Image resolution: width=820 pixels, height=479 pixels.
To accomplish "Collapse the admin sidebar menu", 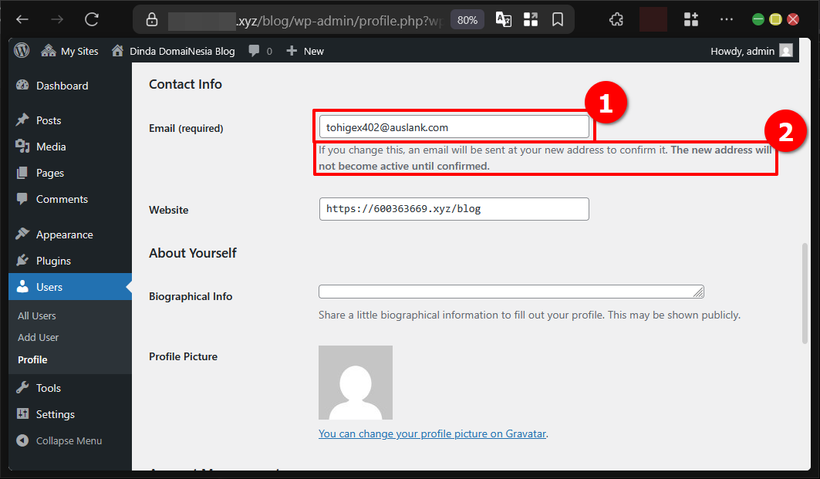I will [68, 440].
